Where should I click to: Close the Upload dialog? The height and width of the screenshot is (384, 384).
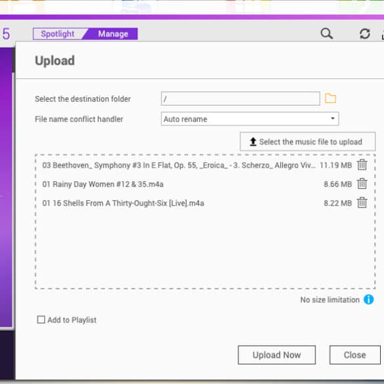coord(355,355)
